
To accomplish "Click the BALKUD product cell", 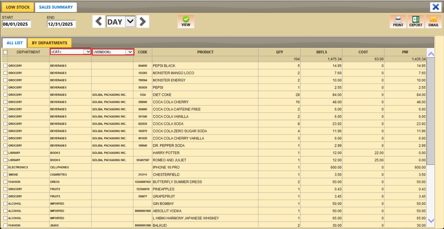I will (x=205, y=225).
